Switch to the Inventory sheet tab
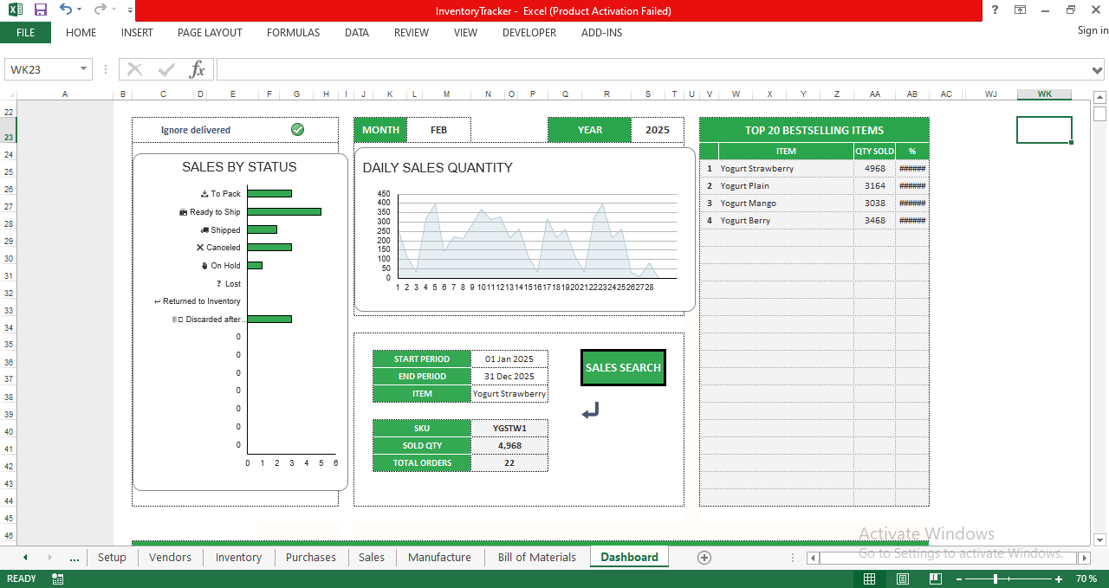The image size is (1109, 588). [238, 557]
